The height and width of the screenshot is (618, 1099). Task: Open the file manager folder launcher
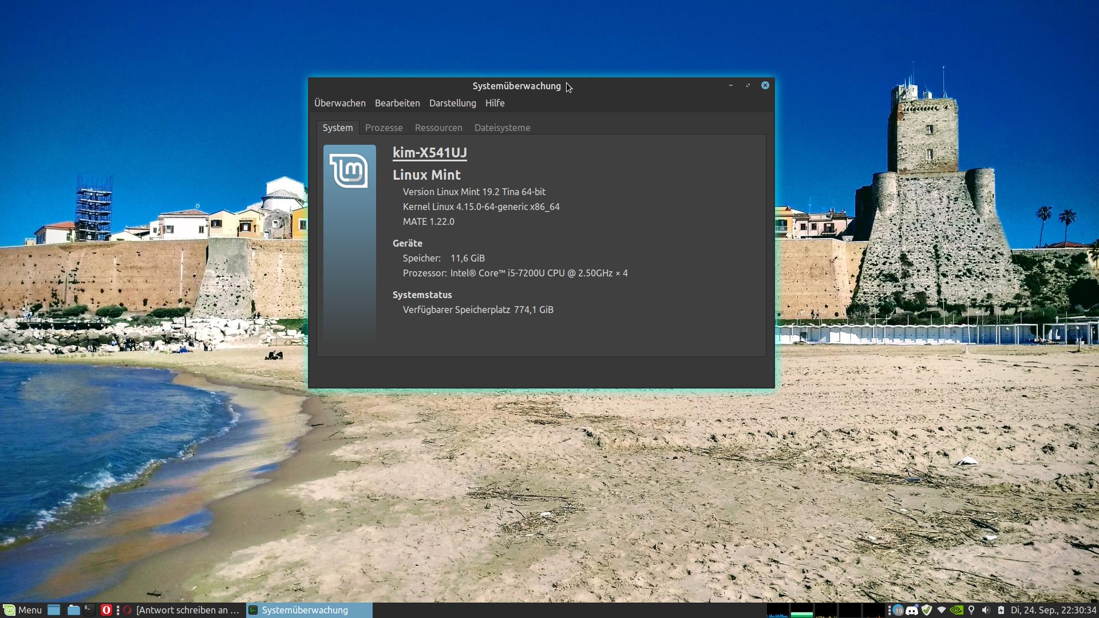[73, 610]
